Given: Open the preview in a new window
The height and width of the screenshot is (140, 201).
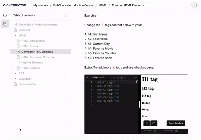Looking at the screenshot, I should (x=154, y=123).
